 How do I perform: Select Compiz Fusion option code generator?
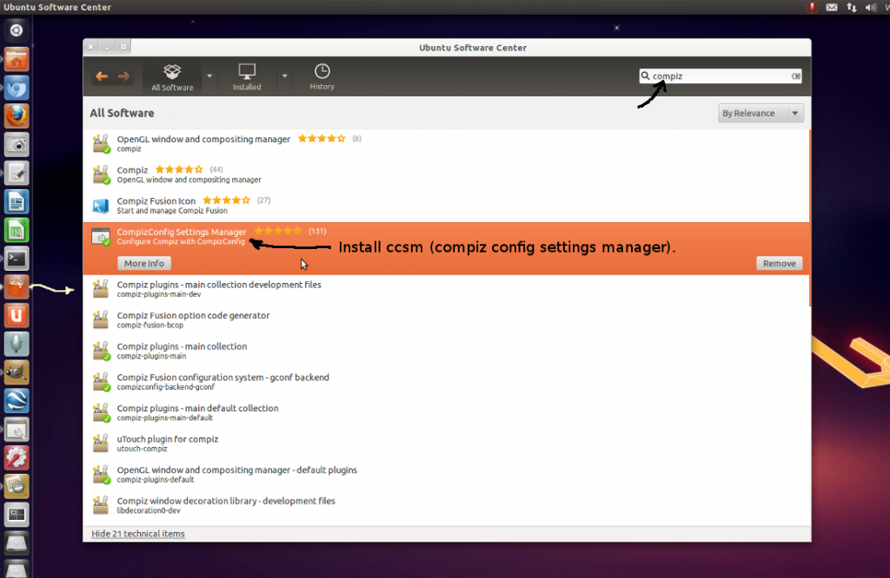446,320
